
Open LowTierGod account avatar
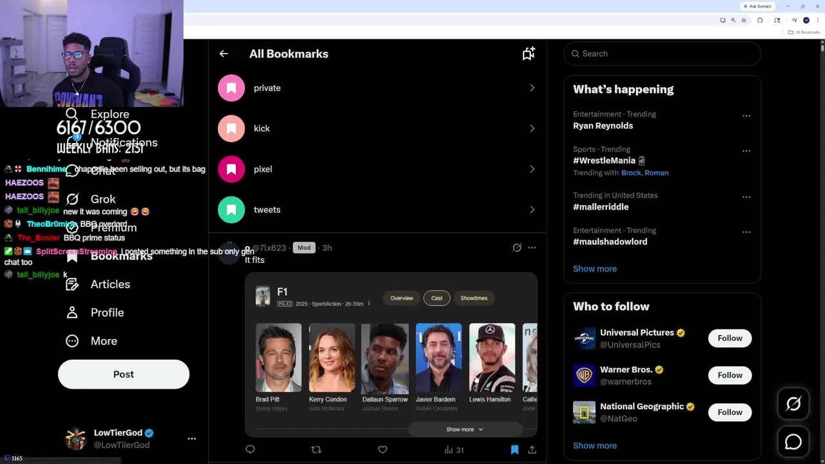76,439
